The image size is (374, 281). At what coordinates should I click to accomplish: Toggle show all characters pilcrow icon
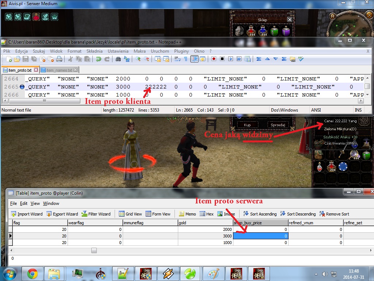point(186,59)
